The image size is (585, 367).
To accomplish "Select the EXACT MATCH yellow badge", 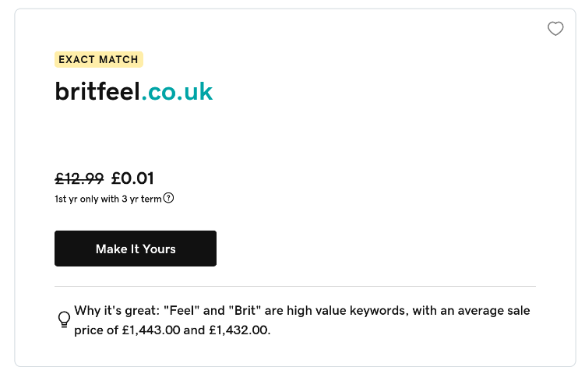I will 99,59.
